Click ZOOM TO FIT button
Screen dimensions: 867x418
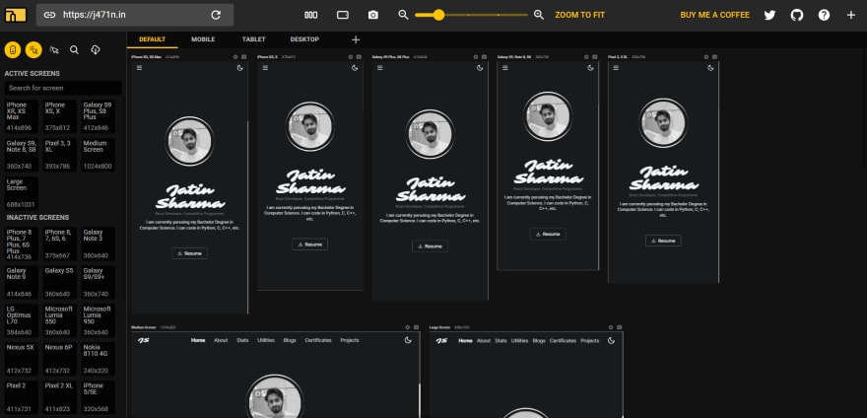tap(580, 15)
